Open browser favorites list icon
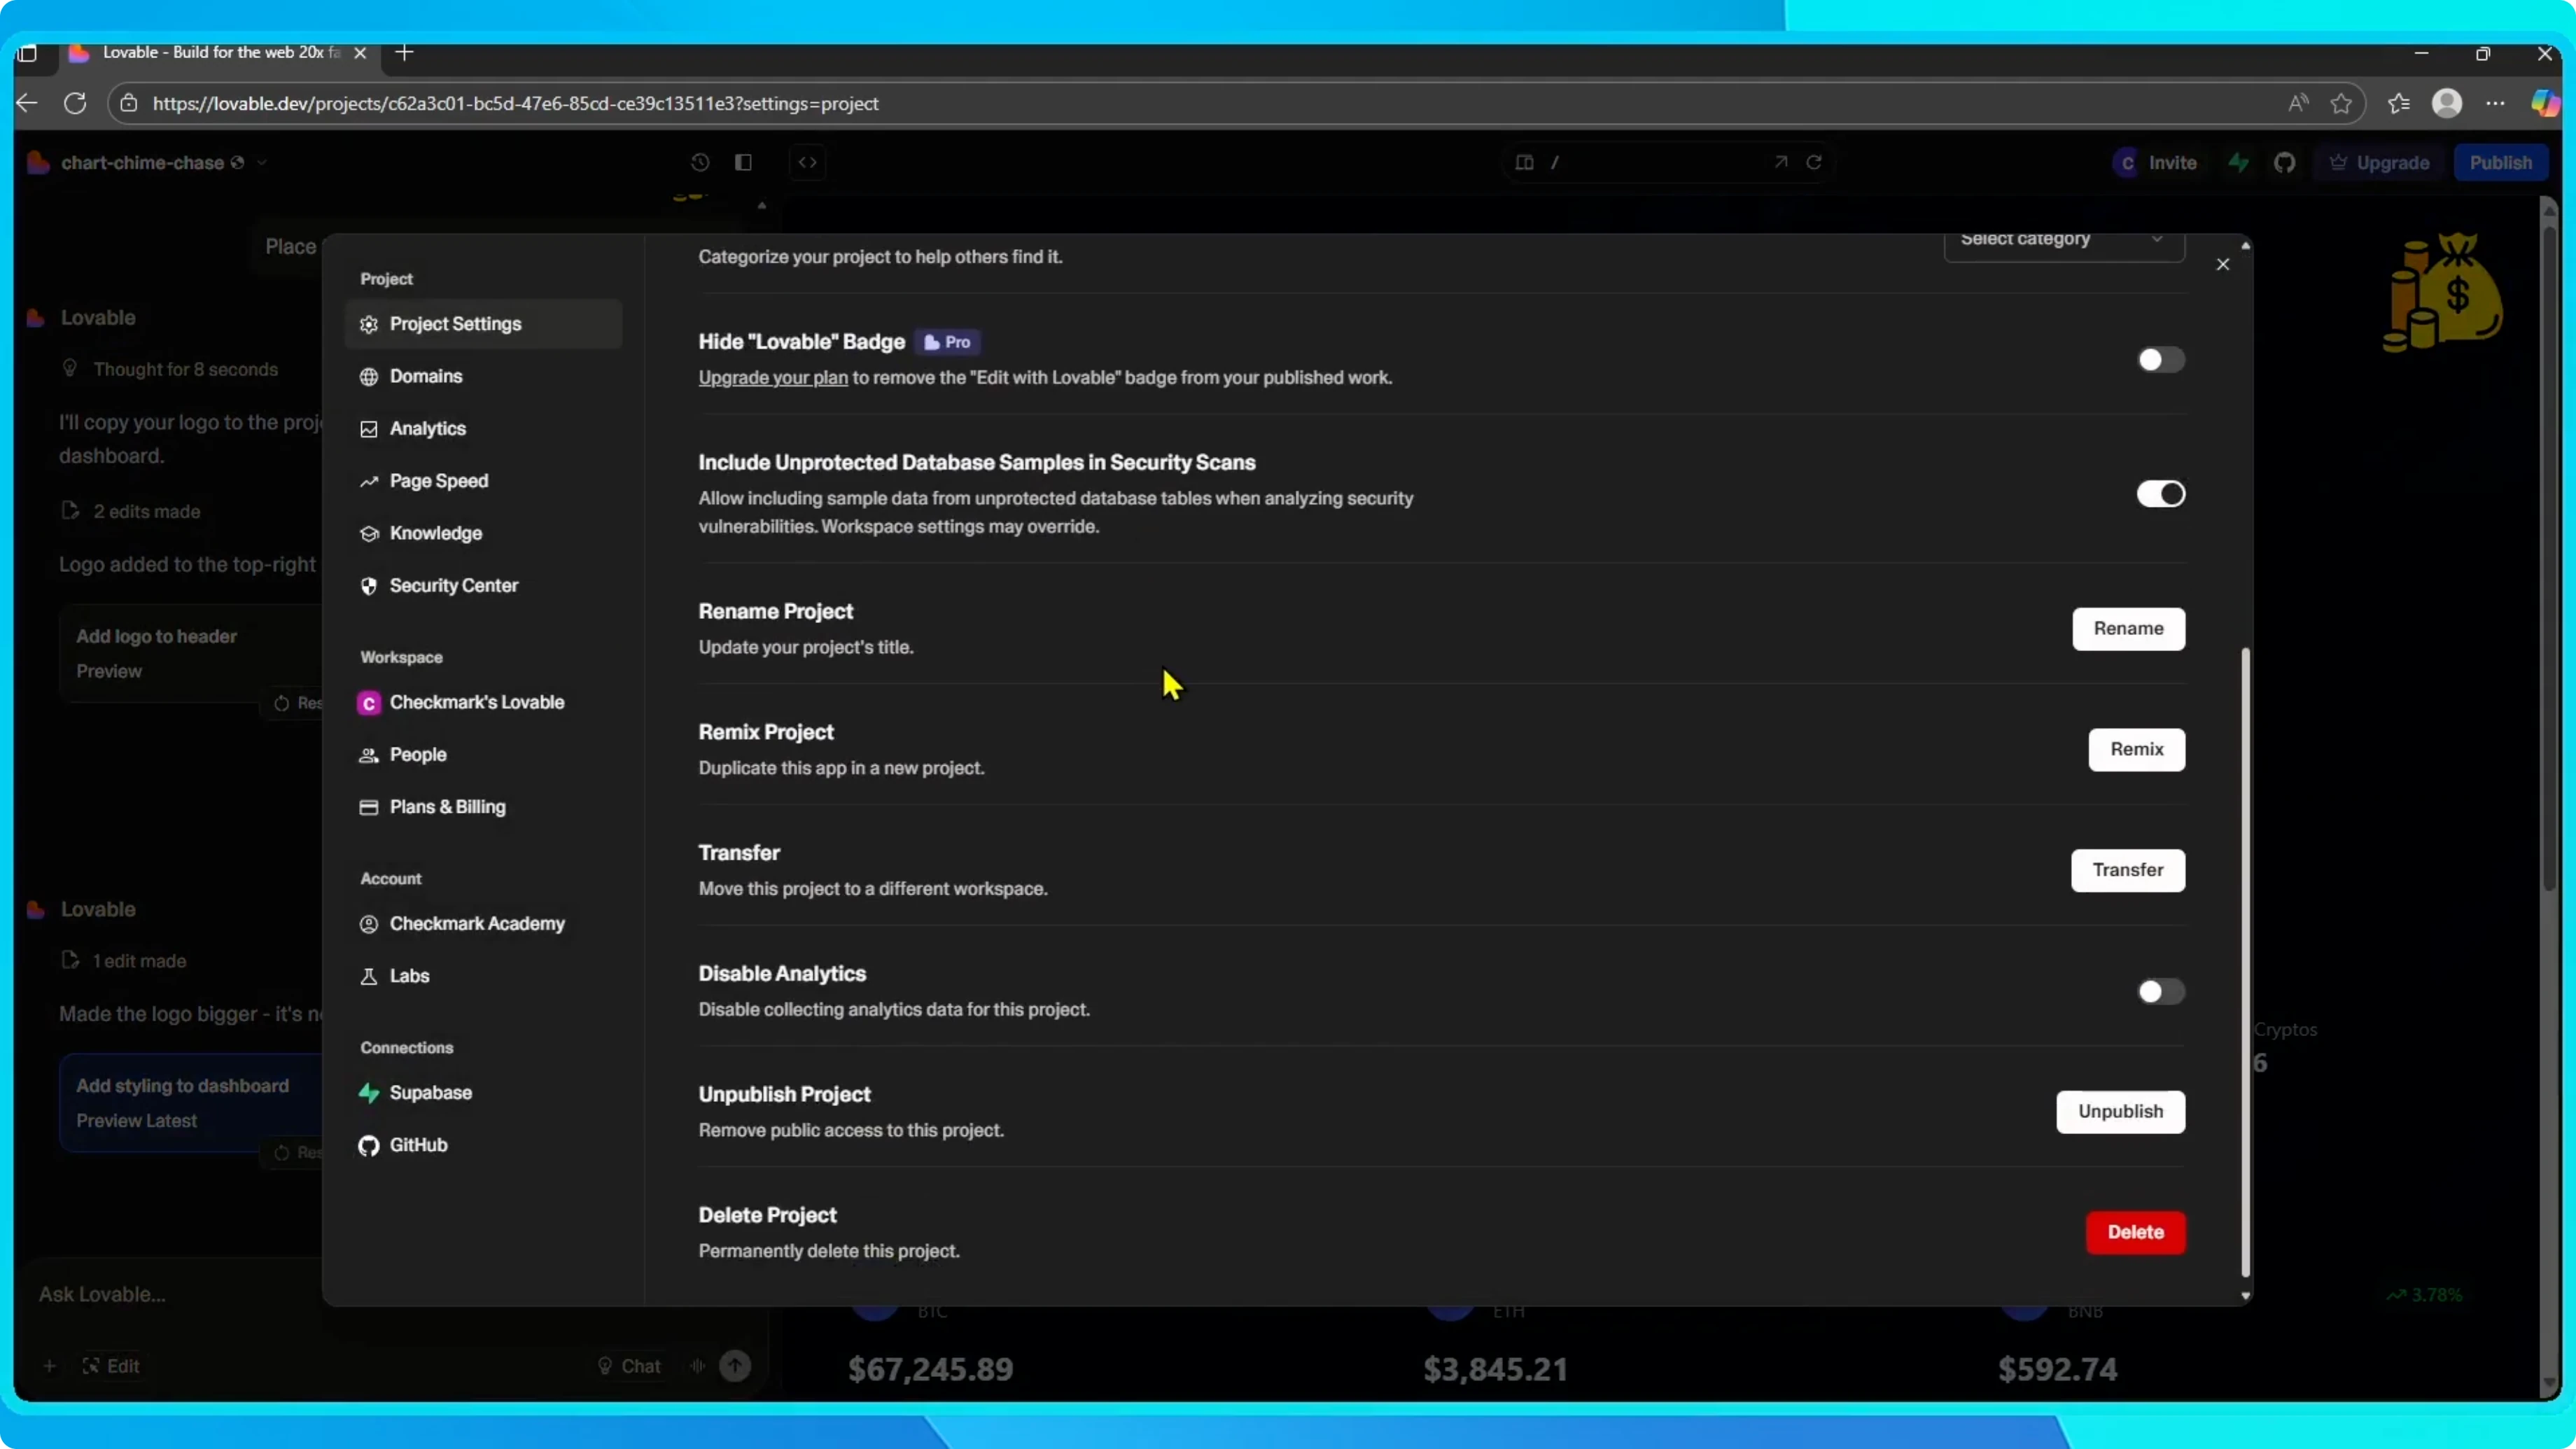2576x1449 pixels. point(2399,103)
